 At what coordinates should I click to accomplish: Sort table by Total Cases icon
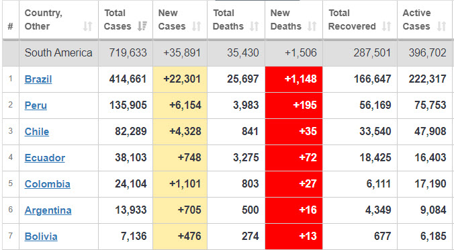(142, 26)
